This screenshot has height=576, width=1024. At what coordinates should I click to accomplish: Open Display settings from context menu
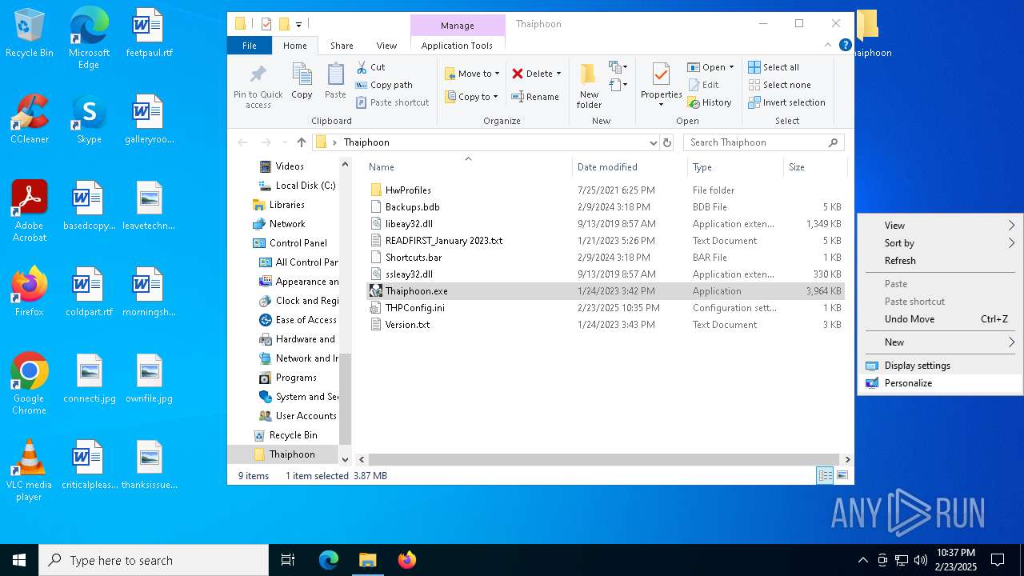940,366
